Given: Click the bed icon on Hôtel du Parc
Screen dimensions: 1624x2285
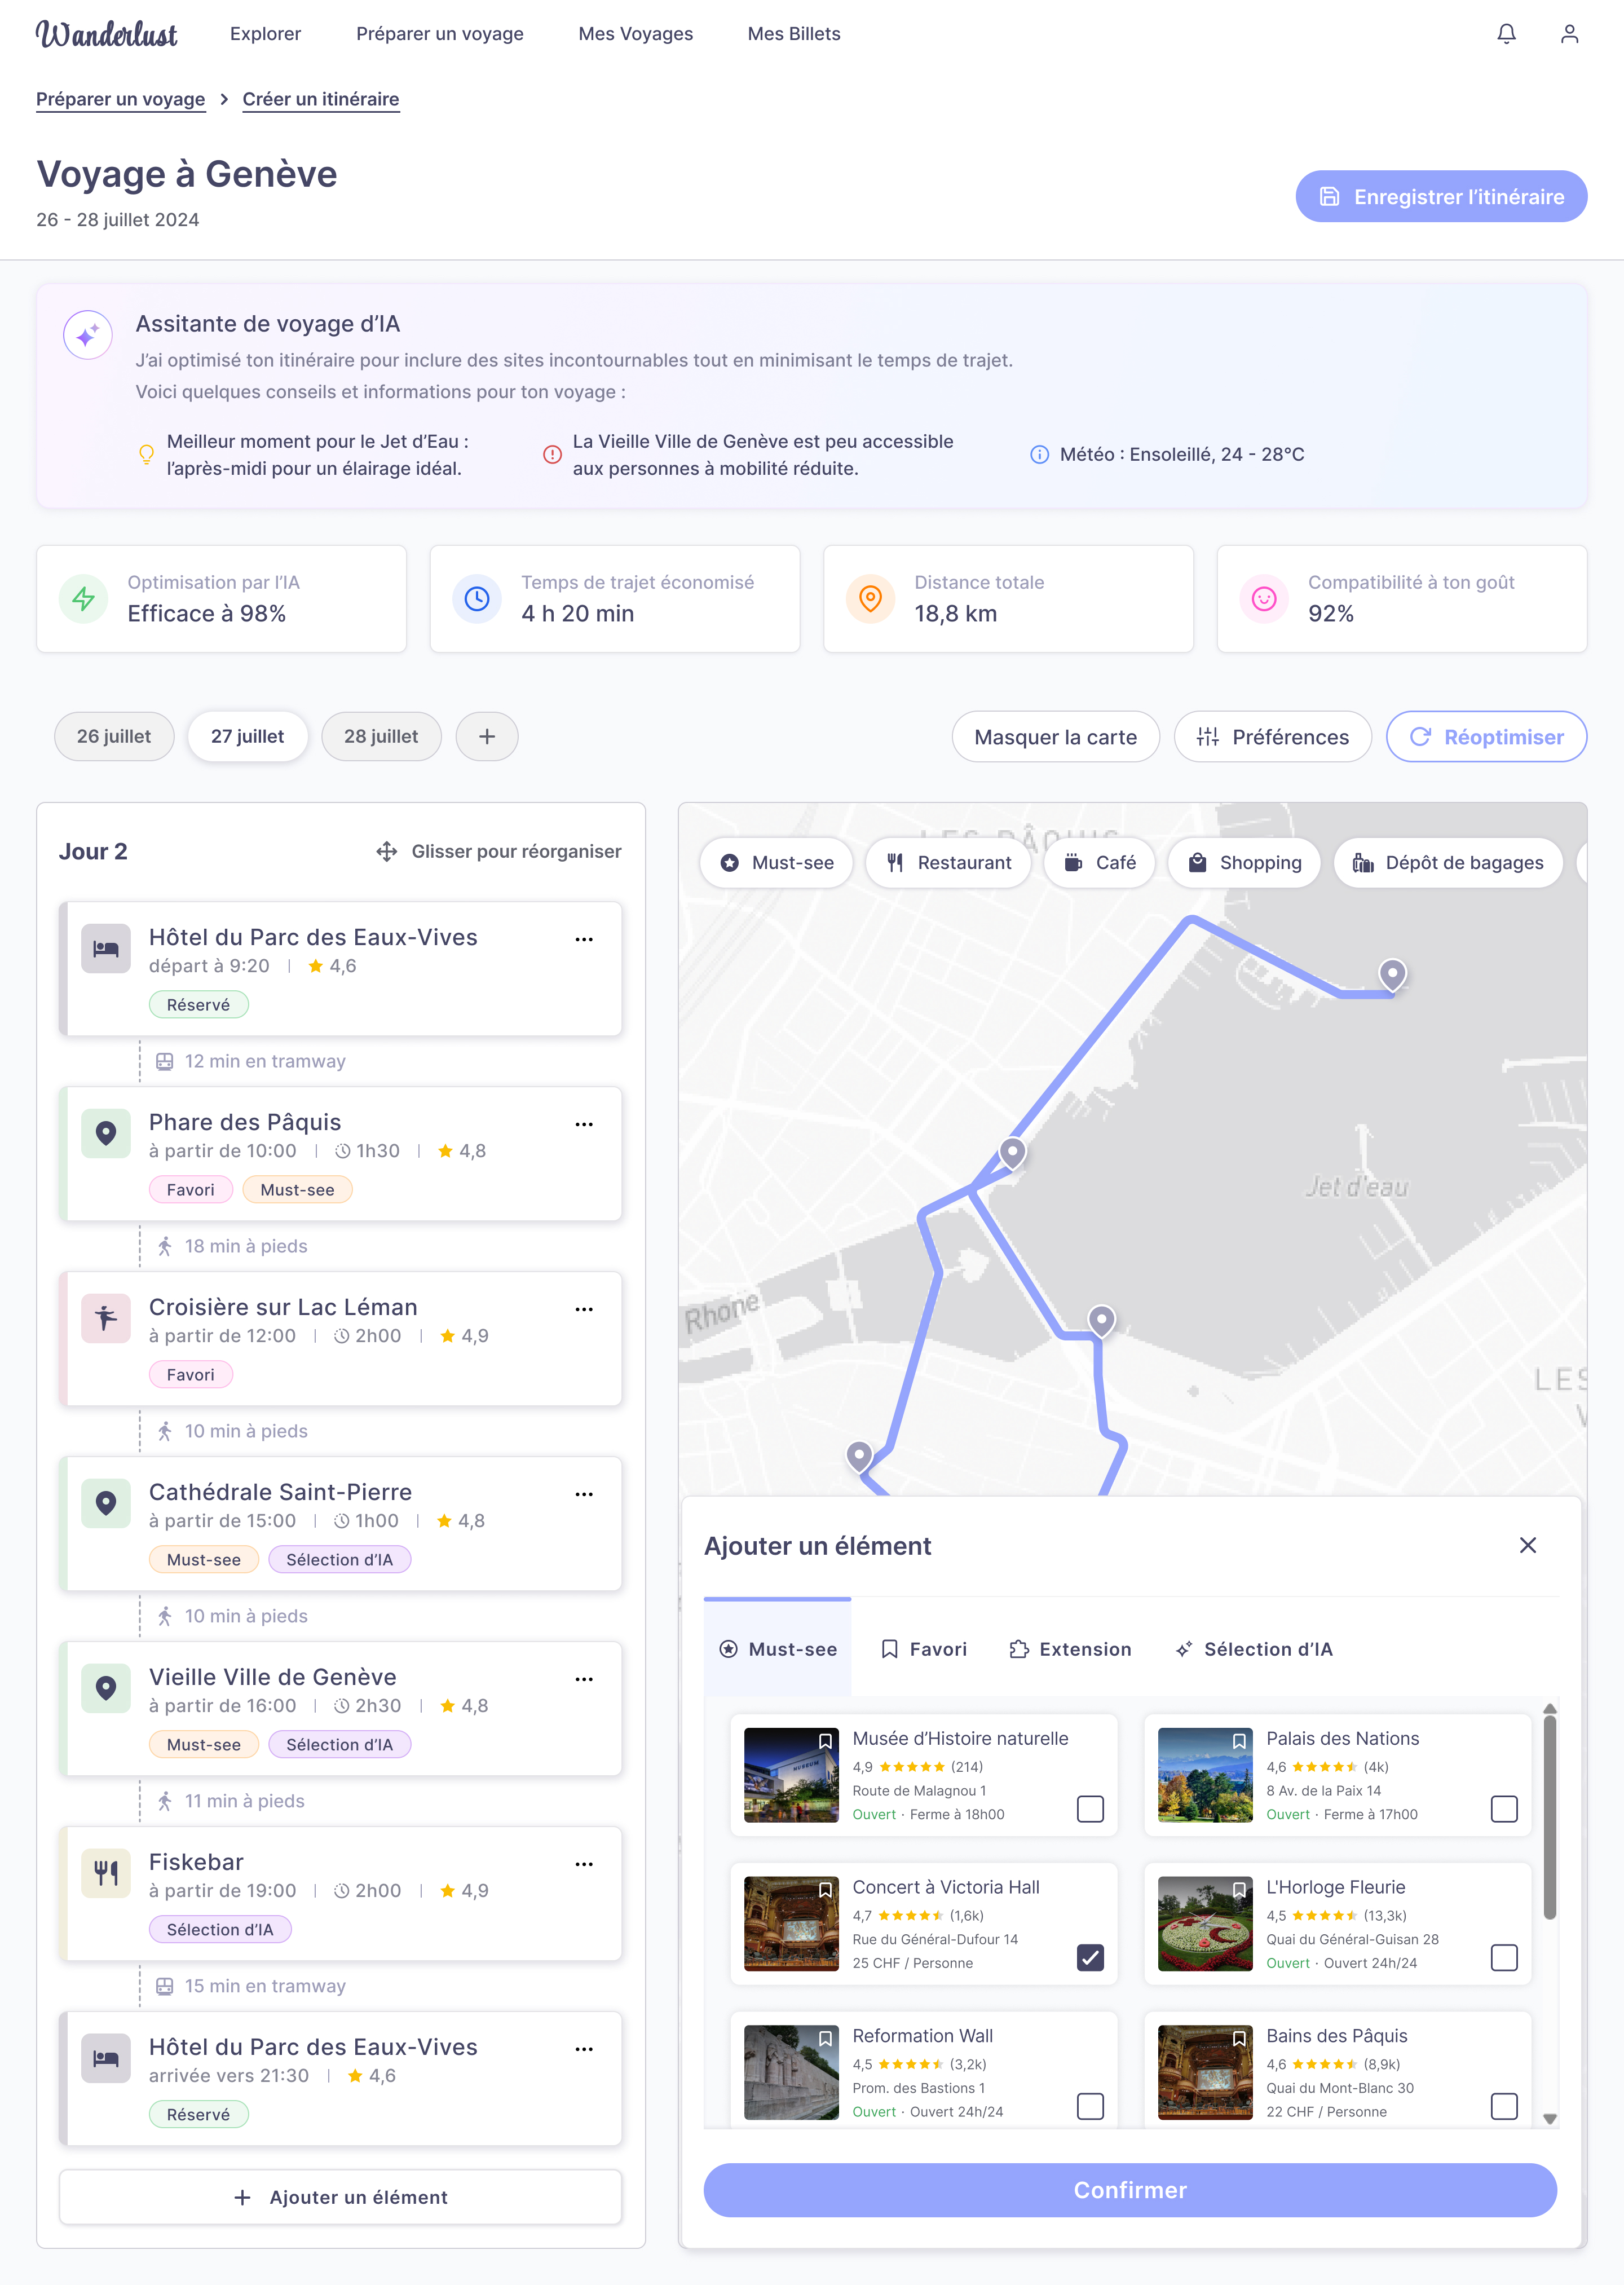Looking at the screenshot, I should [x=105, y=948].
